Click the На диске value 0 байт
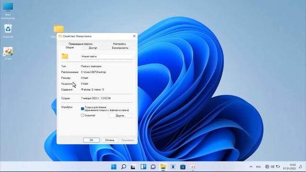The image size is (306, 172). click(85, 84)
